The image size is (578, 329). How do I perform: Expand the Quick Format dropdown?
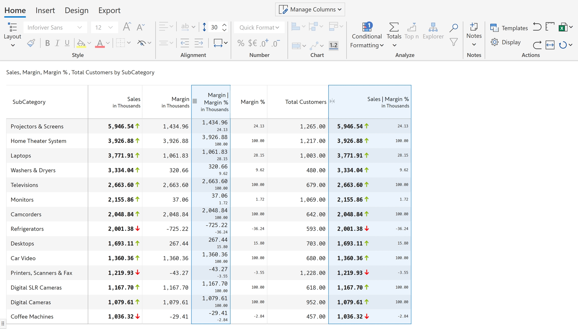(259, 27)
